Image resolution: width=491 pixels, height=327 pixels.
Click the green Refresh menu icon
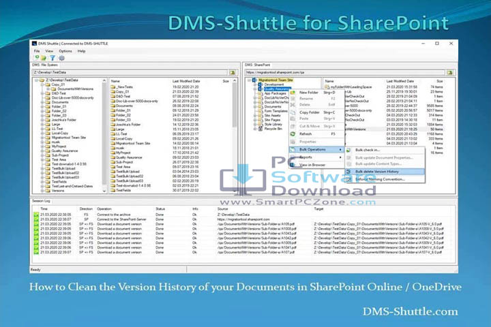293,134
